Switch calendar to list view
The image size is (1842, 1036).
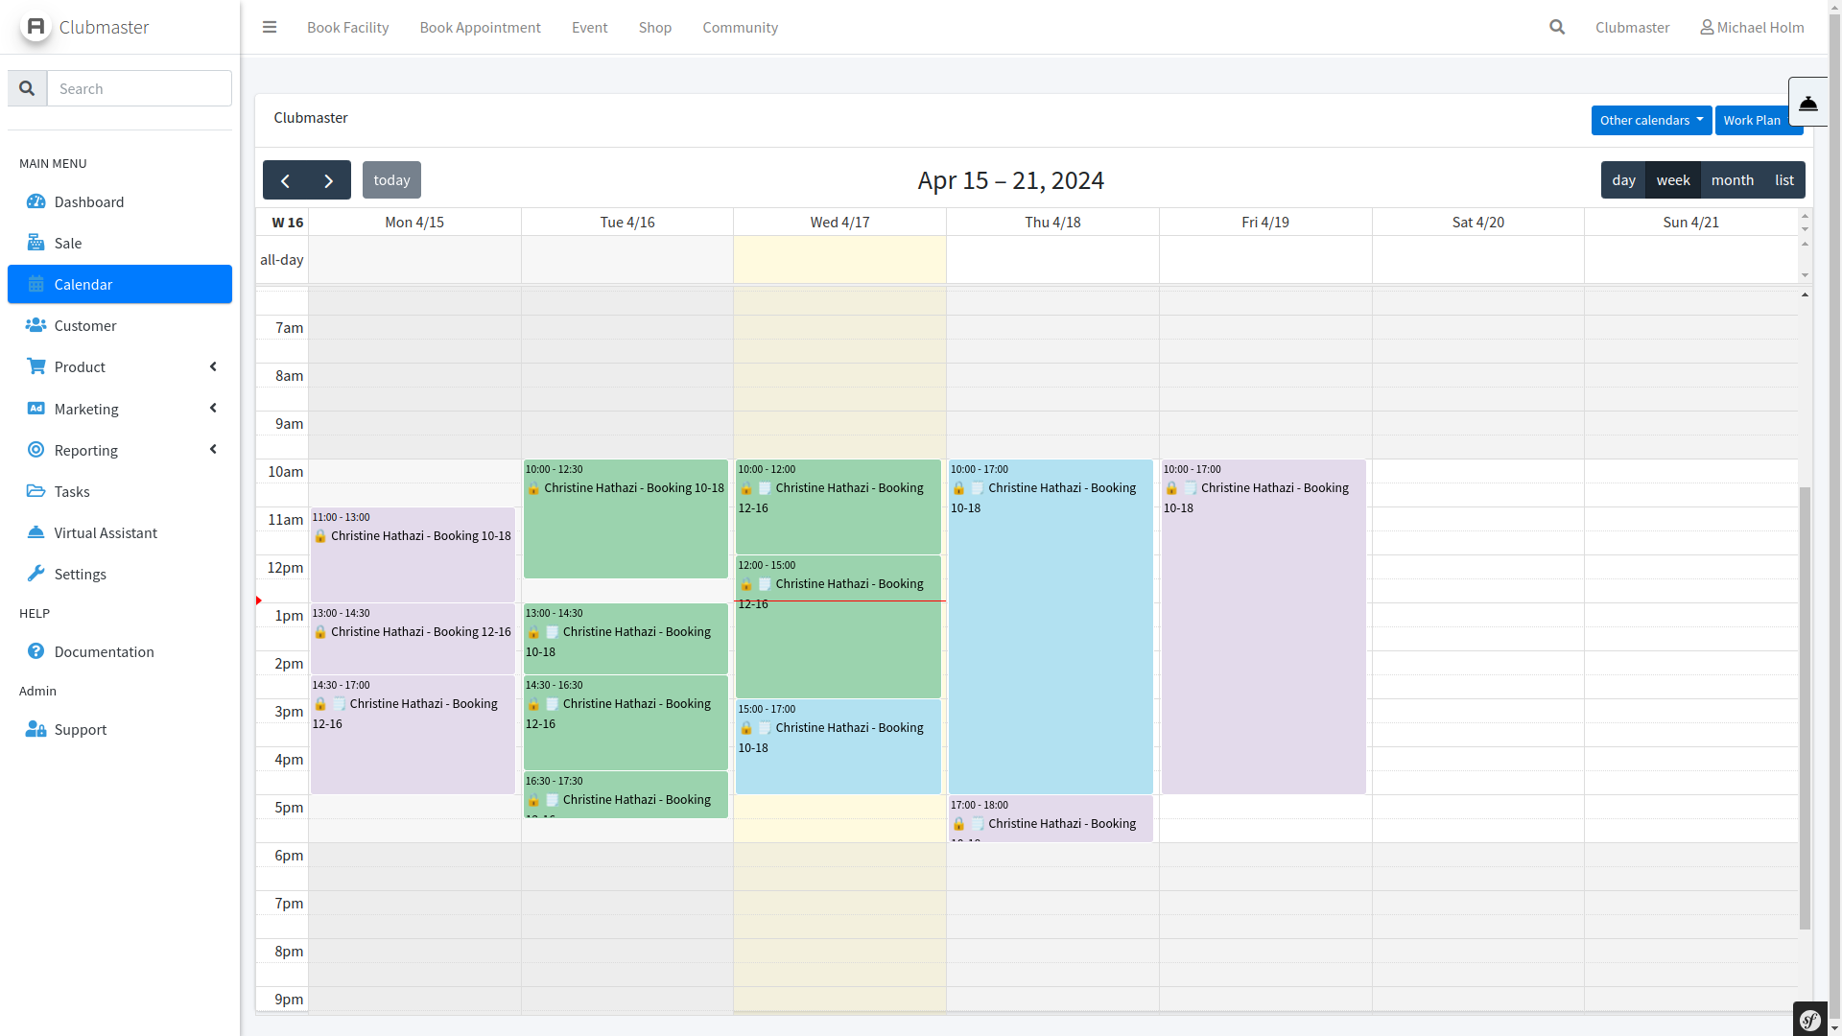point(1783,180)
